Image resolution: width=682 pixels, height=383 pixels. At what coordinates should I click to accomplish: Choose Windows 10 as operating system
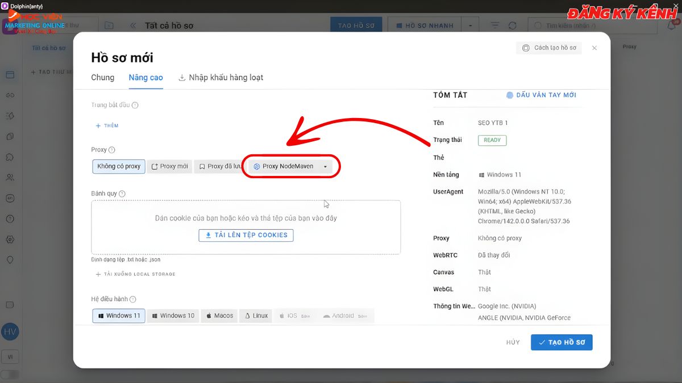(173, 316)
